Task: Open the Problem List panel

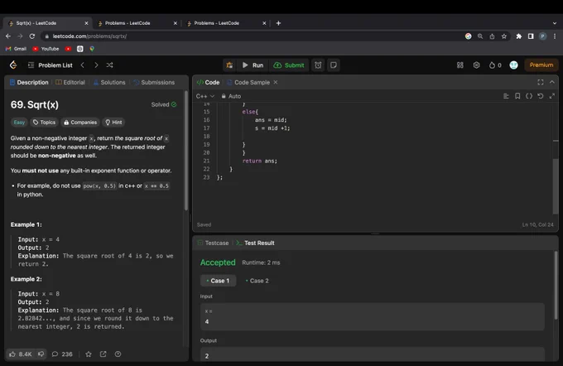Action: (x=51, y=65)
